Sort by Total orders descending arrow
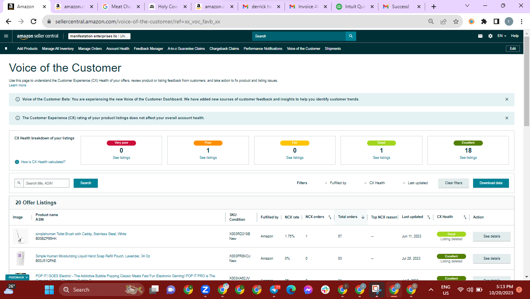The width and height of the screenshot is (530, 299). coord(363,217)
